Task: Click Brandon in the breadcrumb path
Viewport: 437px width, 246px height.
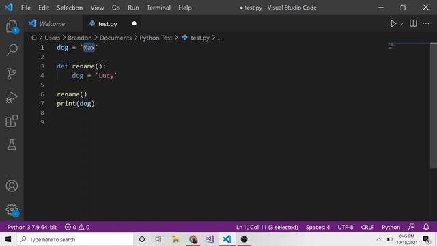Action: click(x=80, y=38)
